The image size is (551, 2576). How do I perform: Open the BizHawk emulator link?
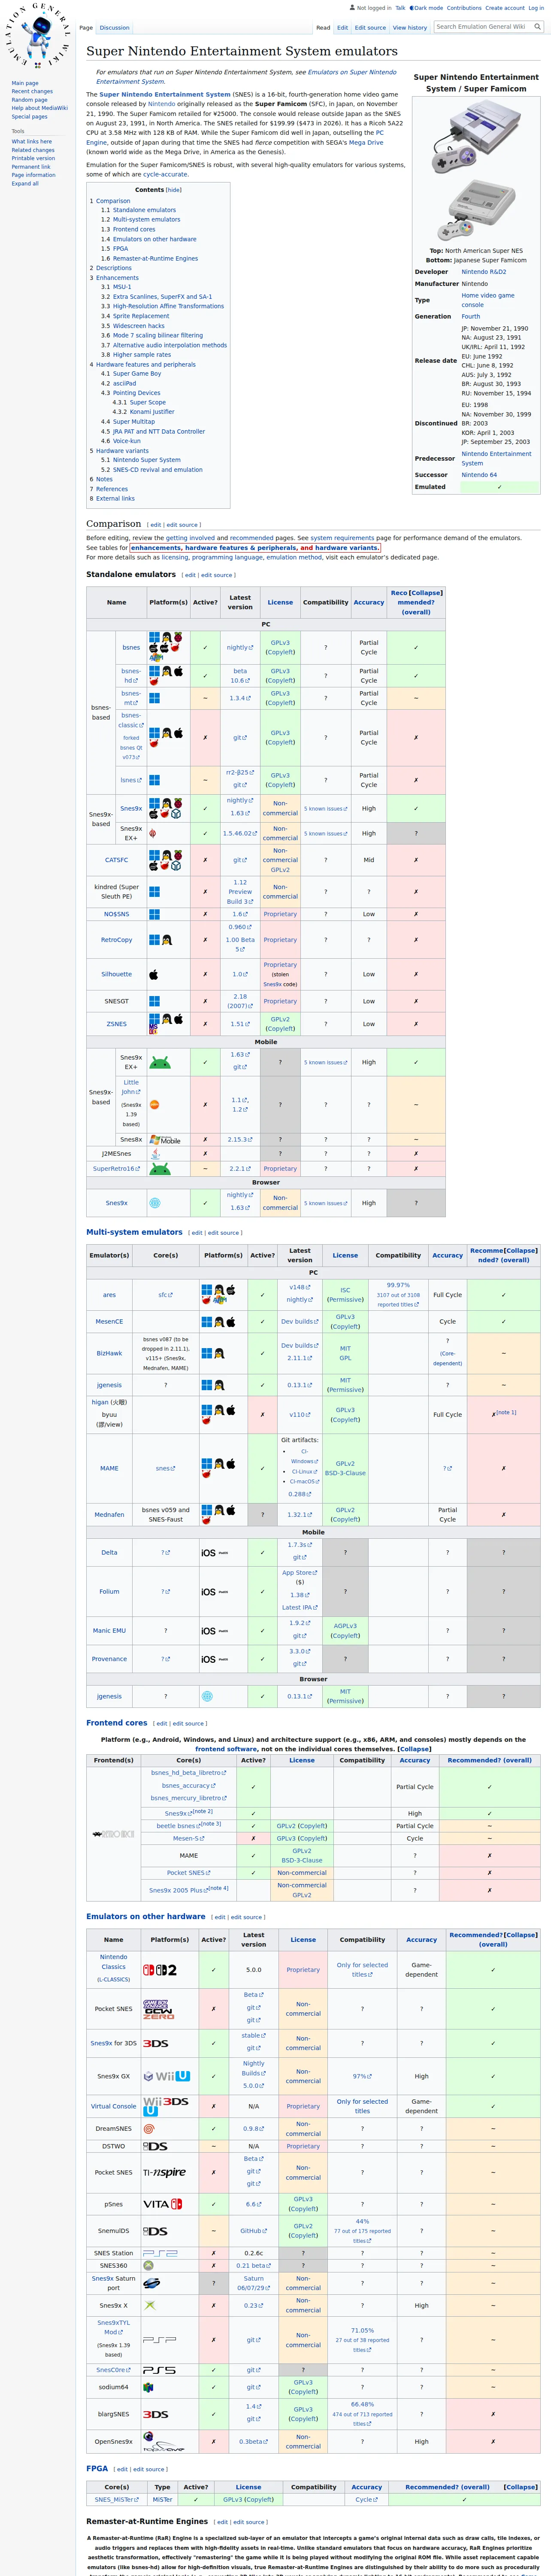coord(109,1353)
